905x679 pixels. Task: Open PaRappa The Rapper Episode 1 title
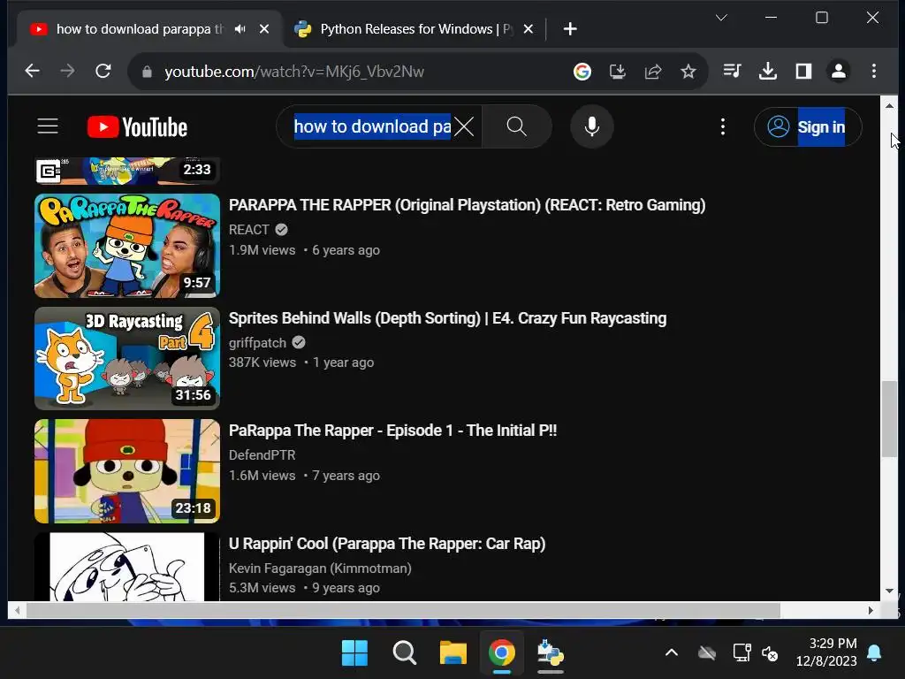(392, 431)
